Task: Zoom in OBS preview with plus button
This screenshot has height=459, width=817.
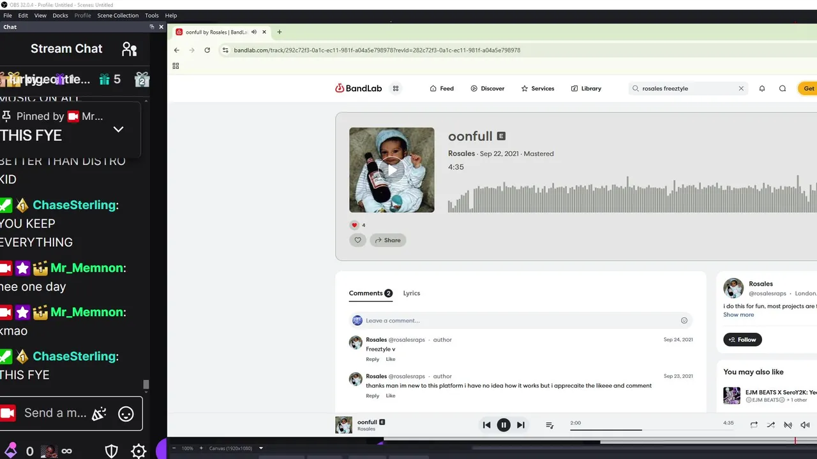Action: click(201, 448)
